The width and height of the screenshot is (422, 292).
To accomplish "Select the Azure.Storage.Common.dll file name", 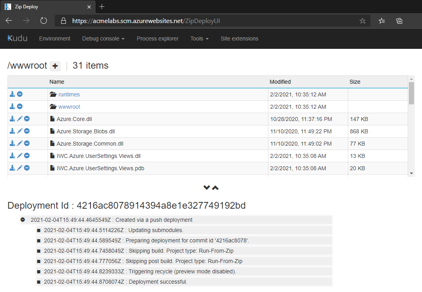I will click(90, 144).
